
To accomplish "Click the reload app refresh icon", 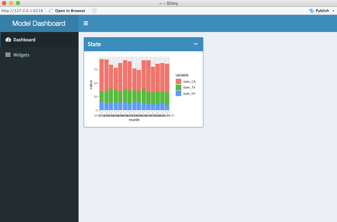I will [x=93, y=11].
